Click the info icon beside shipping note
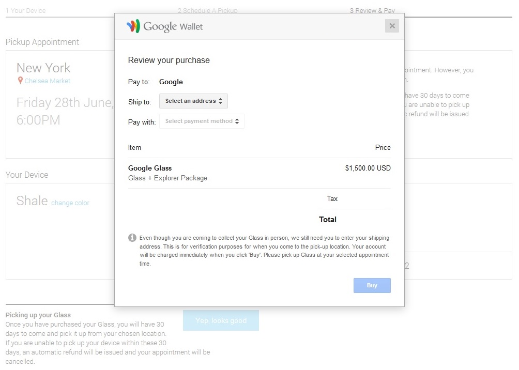The width and height of the screenshot is (519, 370). click(x=132, y=238)
